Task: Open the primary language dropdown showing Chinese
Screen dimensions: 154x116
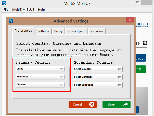Action: (40, 85)
